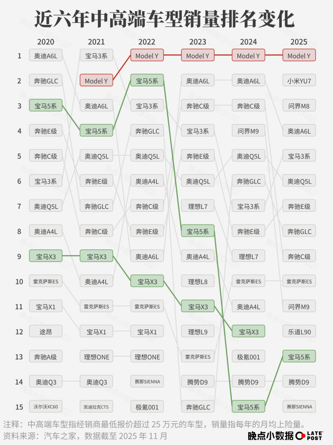Click the 小米YU7 box
Viewport: 333px width, 445px height.
[299, 81]
